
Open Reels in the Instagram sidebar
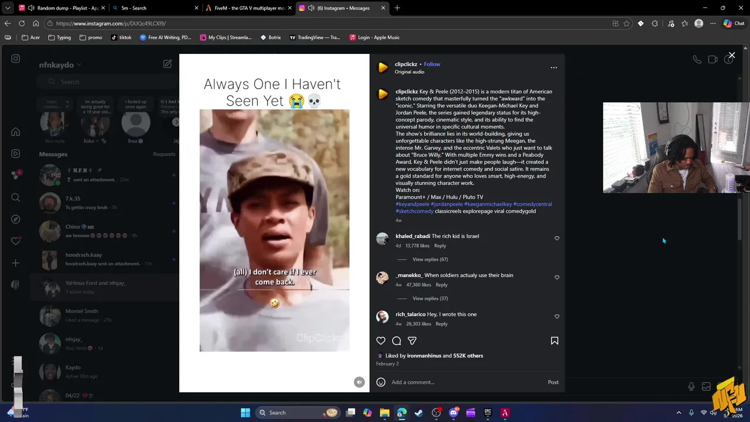(x=16, y=154)
